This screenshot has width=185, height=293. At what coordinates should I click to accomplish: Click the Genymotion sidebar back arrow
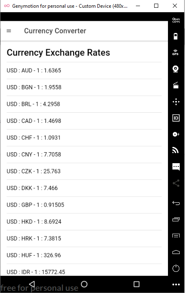pyautogui.click(x=176, y=203)
